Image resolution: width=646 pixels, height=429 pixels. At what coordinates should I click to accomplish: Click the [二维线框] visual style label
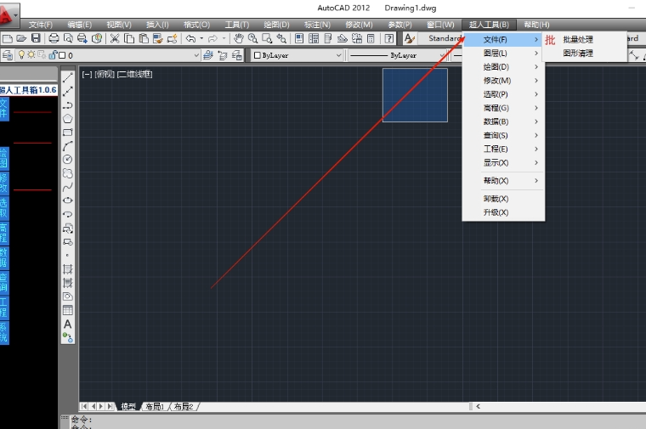(134, 74)
